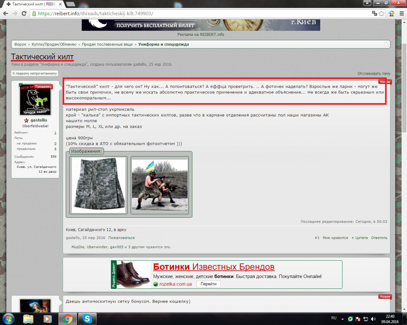This screenshot has height=325, width=407.
Task: Open Продам послевоенные вещи breadcrumb link
Action: (107, 44)
